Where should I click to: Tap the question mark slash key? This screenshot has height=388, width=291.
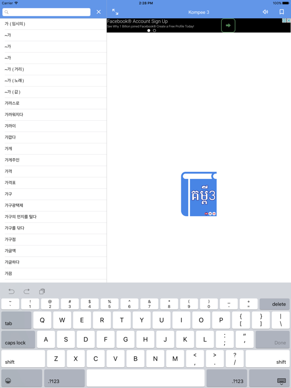tap(234, 359)
